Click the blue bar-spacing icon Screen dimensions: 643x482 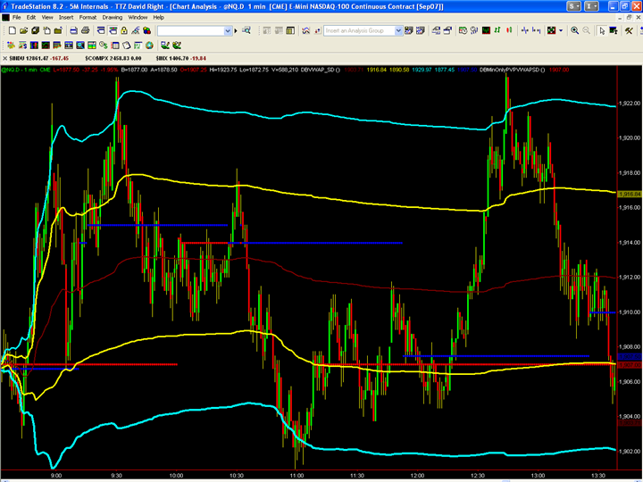click(536, 30)
